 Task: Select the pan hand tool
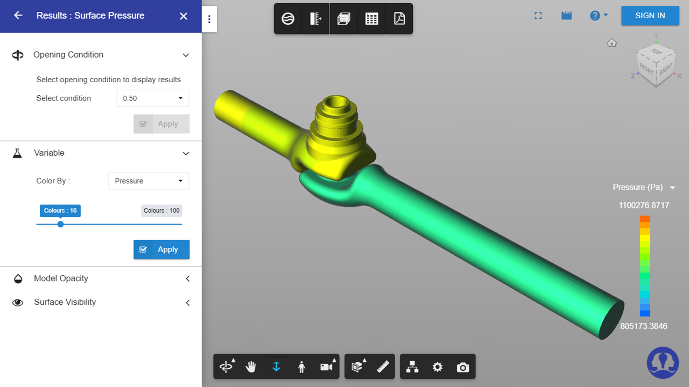pos(251,367)
